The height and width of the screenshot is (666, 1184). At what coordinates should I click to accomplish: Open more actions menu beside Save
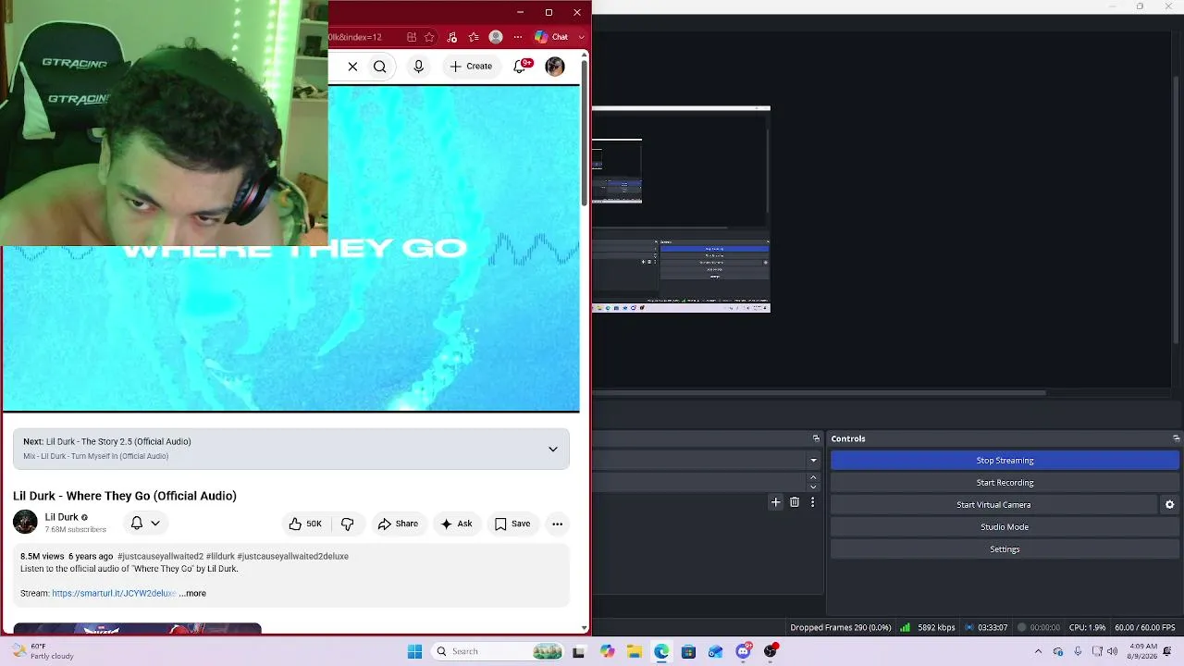tap(557, 524)
